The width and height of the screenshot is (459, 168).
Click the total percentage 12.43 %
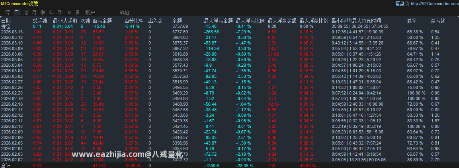pos(133,166)
